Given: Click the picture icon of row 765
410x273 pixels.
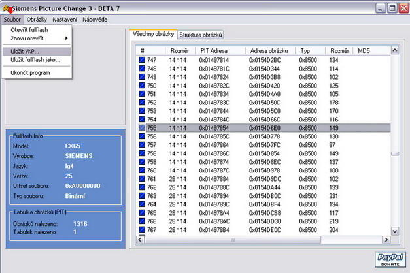Looking at the screenshot, I should click(x=142, y=213).
